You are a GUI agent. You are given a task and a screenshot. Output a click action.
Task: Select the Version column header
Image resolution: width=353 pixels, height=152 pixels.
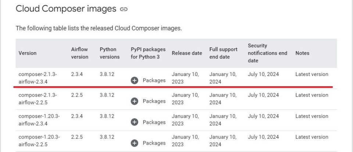[x=28, y=53]
